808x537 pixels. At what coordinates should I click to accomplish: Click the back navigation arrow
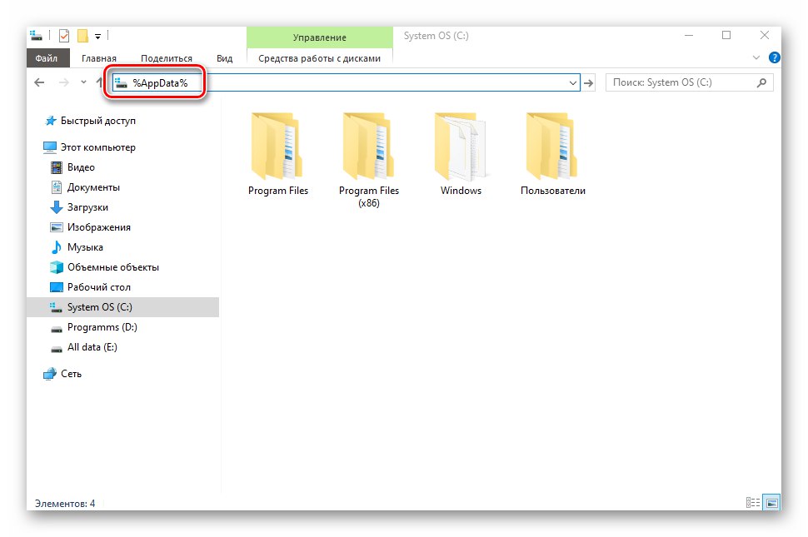pos(38,82)
